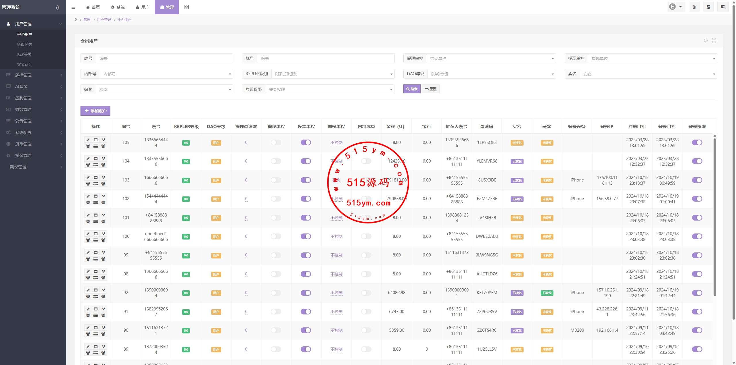Click the 添加账户 button

tap(95, 111)
